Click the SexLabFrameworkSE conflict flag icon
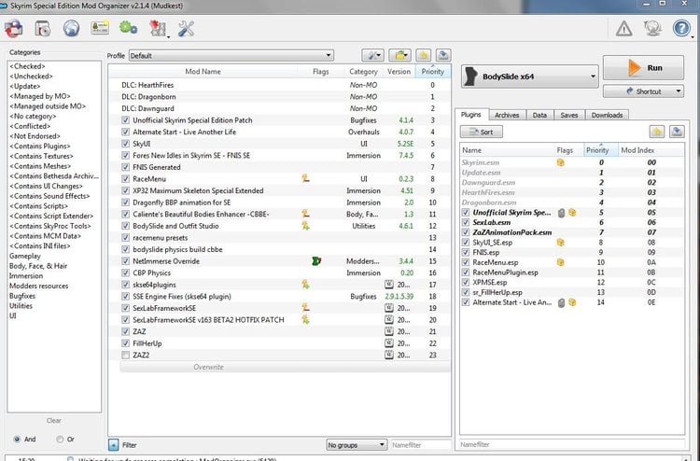700x461 pixels. tap(305, 307)
